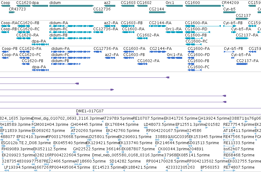Click the didum gene label
This screenshot has height=172, width=261.
pos(55,3)
